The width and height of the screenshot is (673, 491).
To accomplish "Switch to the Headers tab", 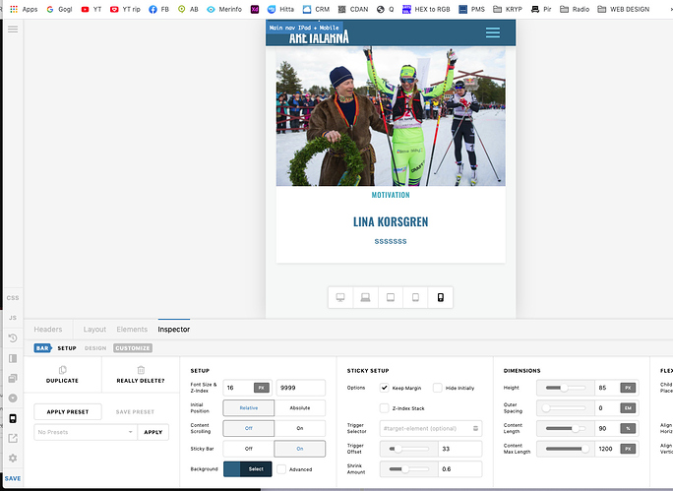I will pyautogui.click(x=48, y=330).
